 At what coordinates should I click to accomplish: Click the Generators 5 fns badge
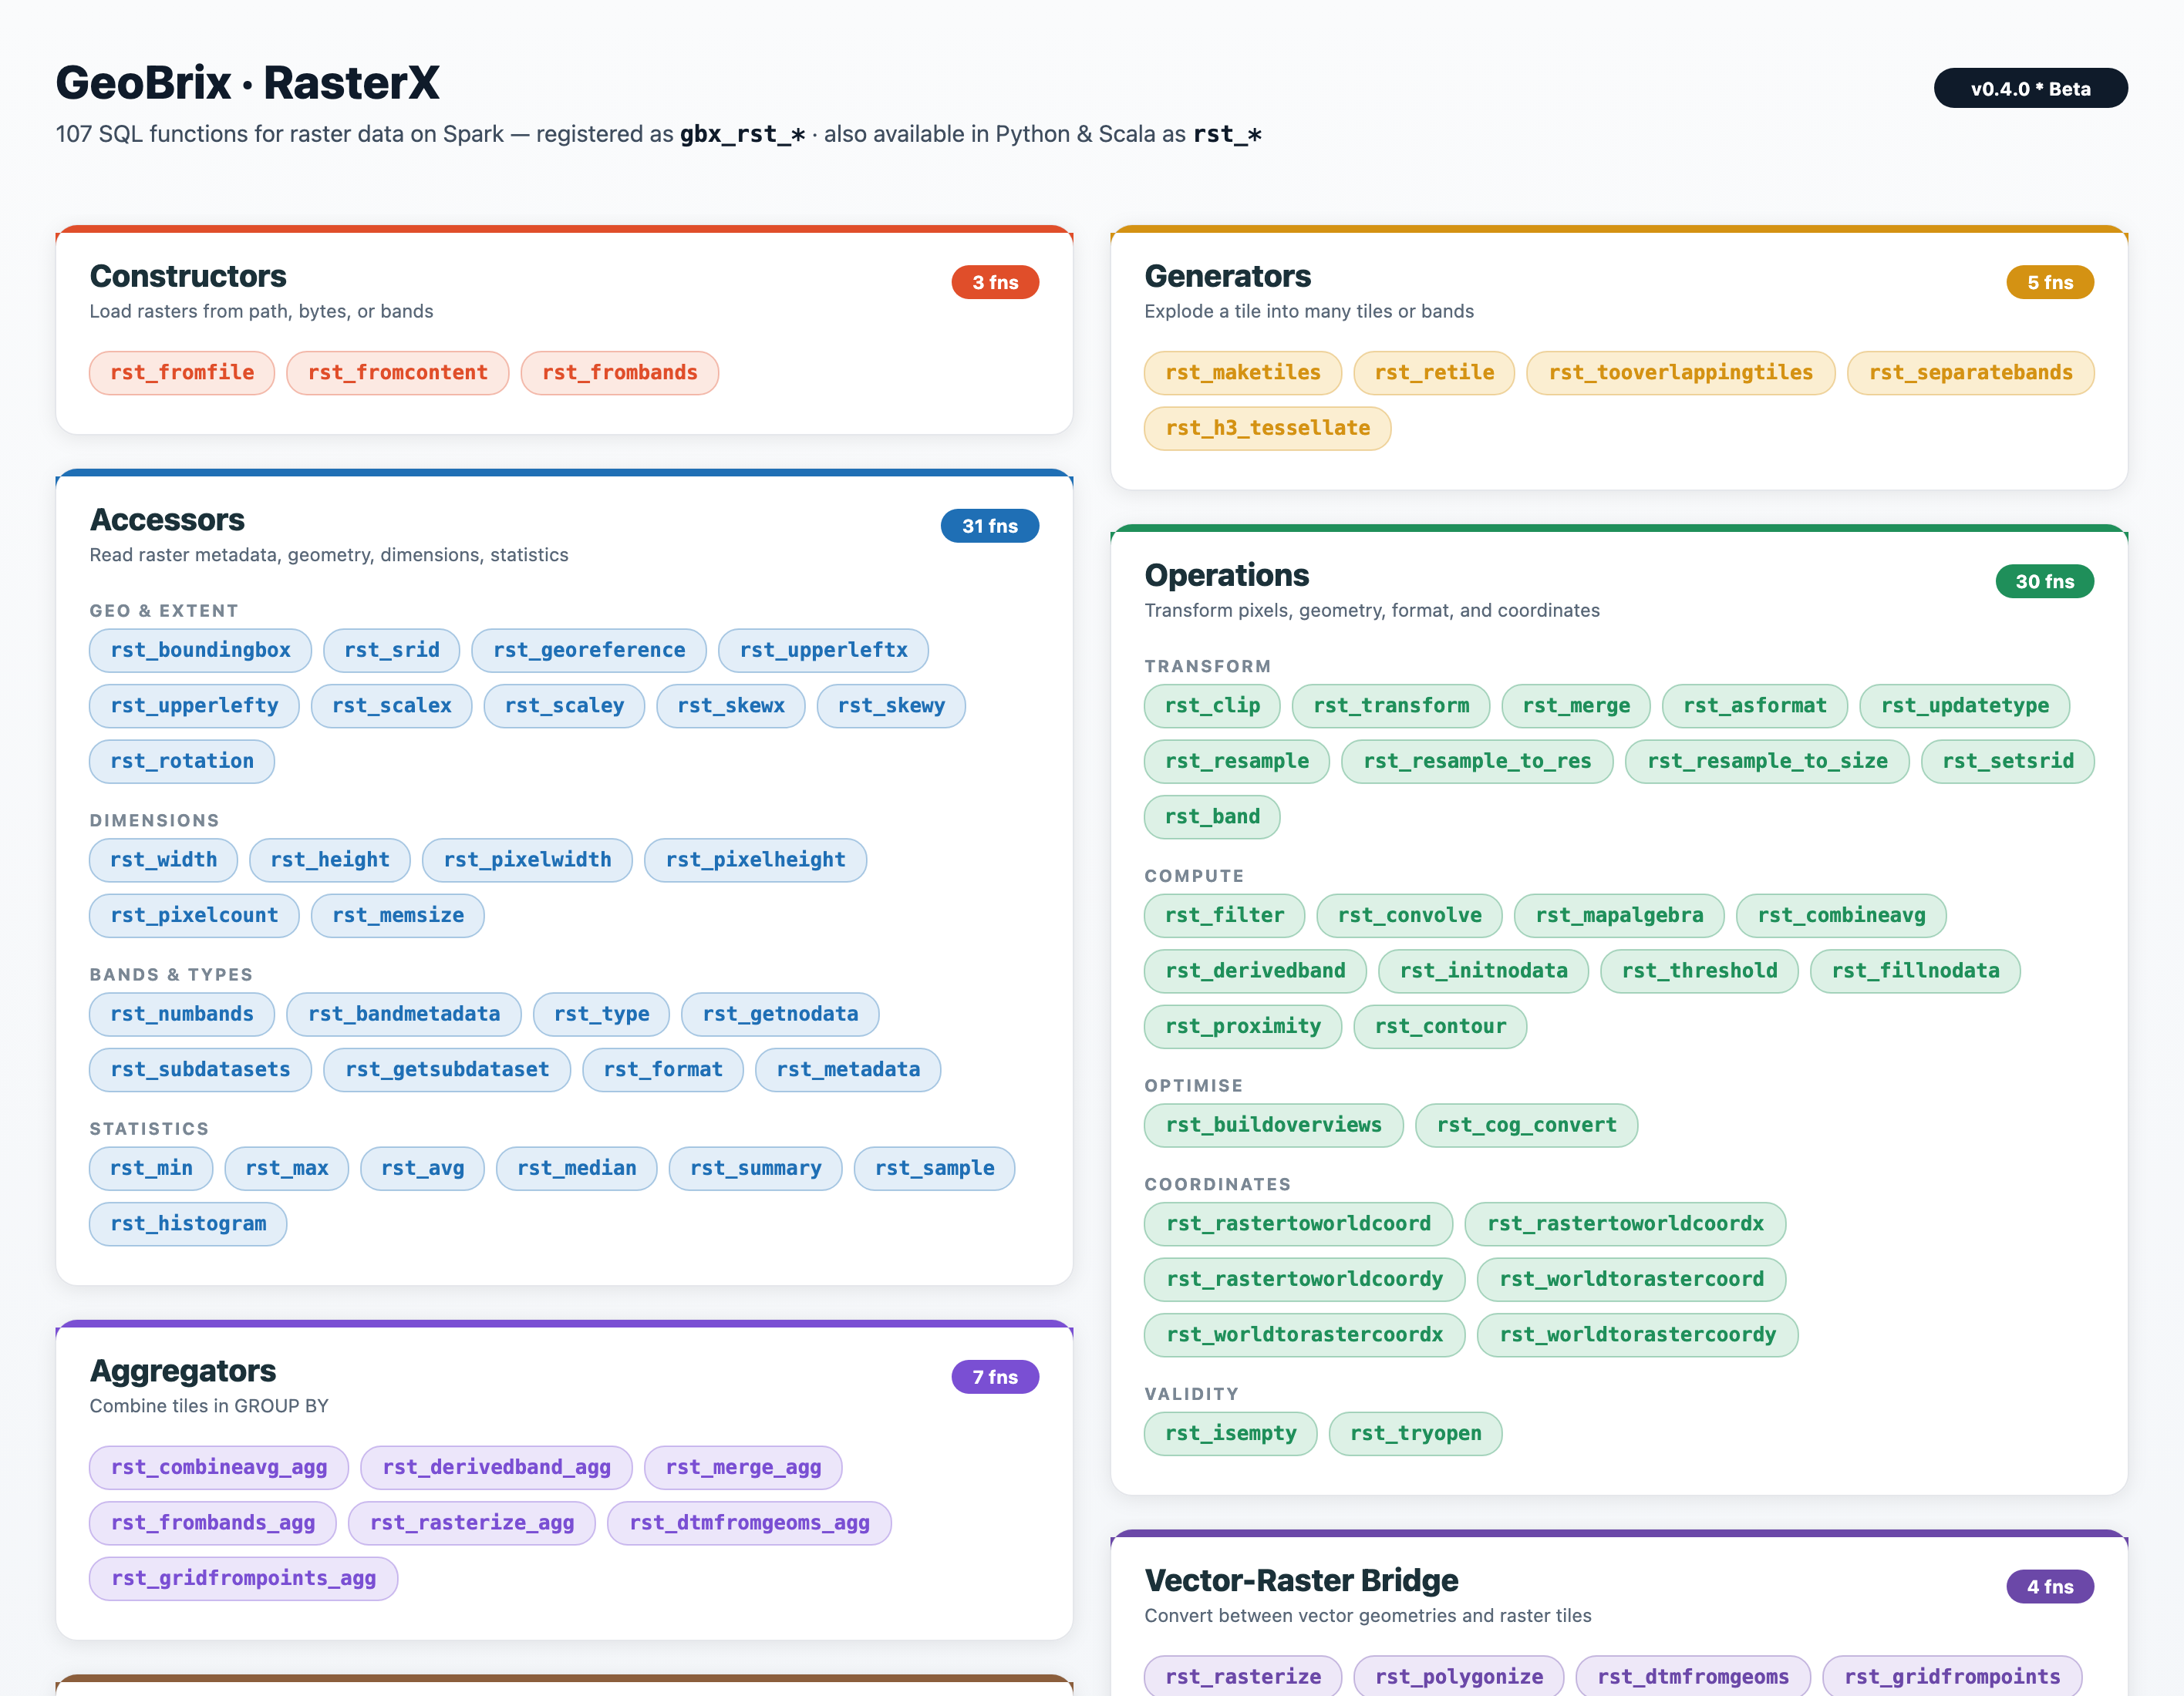coord(2050,283)
